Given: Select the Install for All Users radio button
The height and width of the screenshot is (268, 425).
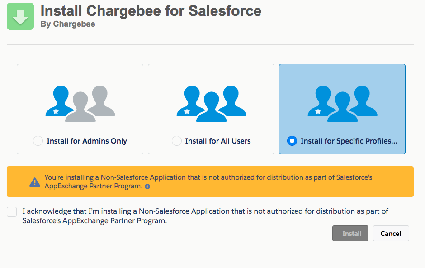Looking at the screenshot, I should tap(177, 141).
